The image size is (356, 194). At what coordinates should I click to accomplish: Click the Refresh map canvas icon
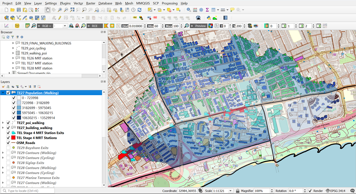[x=139, y=10]
